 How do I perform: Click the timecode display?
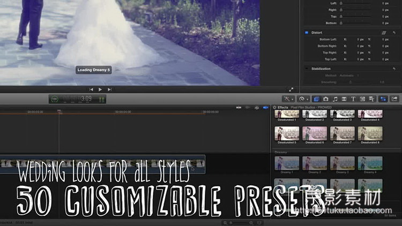(77, 99)
